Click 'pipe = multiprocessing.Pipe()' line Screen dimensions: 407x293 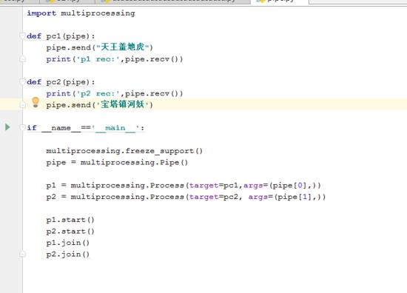pyautogui.click(x=117, y=163)
